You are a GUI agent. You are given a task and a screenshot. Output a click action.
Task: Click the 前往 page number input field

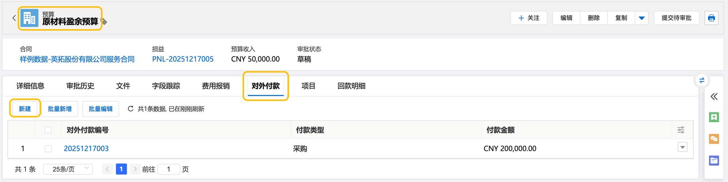tap(169, 169)
